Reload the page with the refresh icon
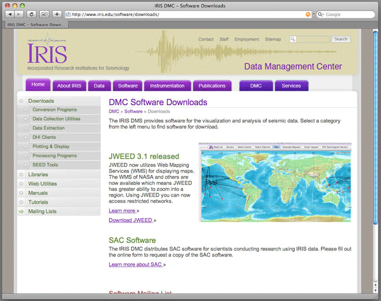381x301 pixels. click(x=32, y=15)
